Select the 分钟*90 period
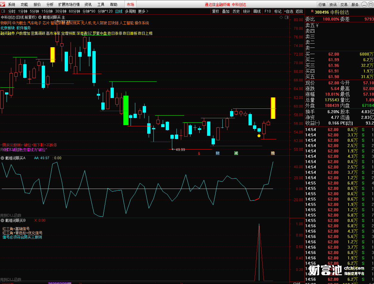 (89, 11)
